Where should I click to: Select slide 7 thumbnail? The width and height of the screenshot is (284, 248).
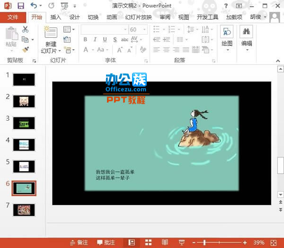point(24,210)
